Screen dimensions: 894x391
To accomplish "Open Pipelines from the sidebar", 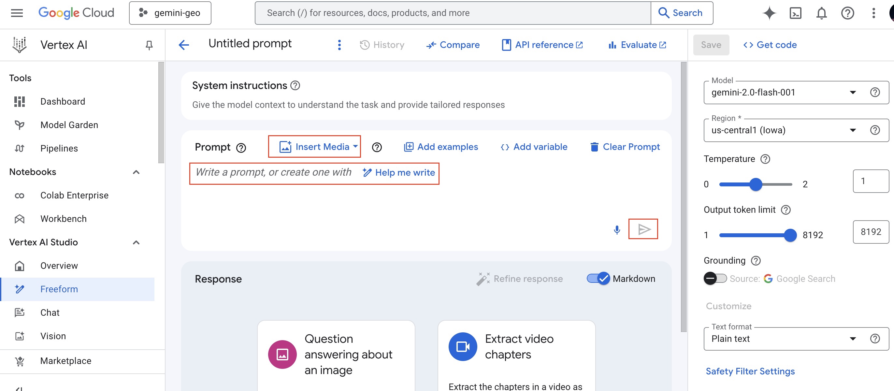I will [59, 148].
